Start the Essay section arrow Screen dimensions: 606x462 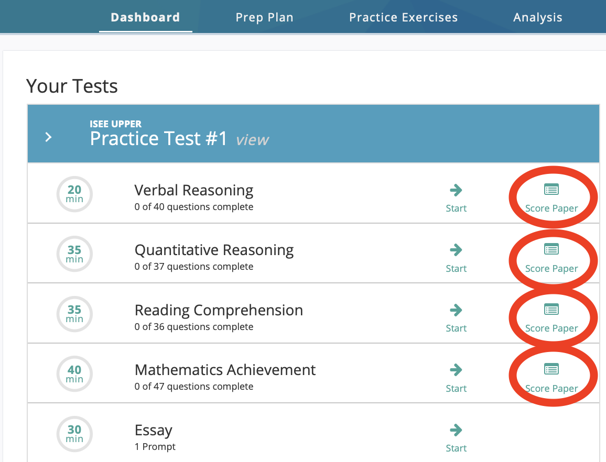coord(456,431)
